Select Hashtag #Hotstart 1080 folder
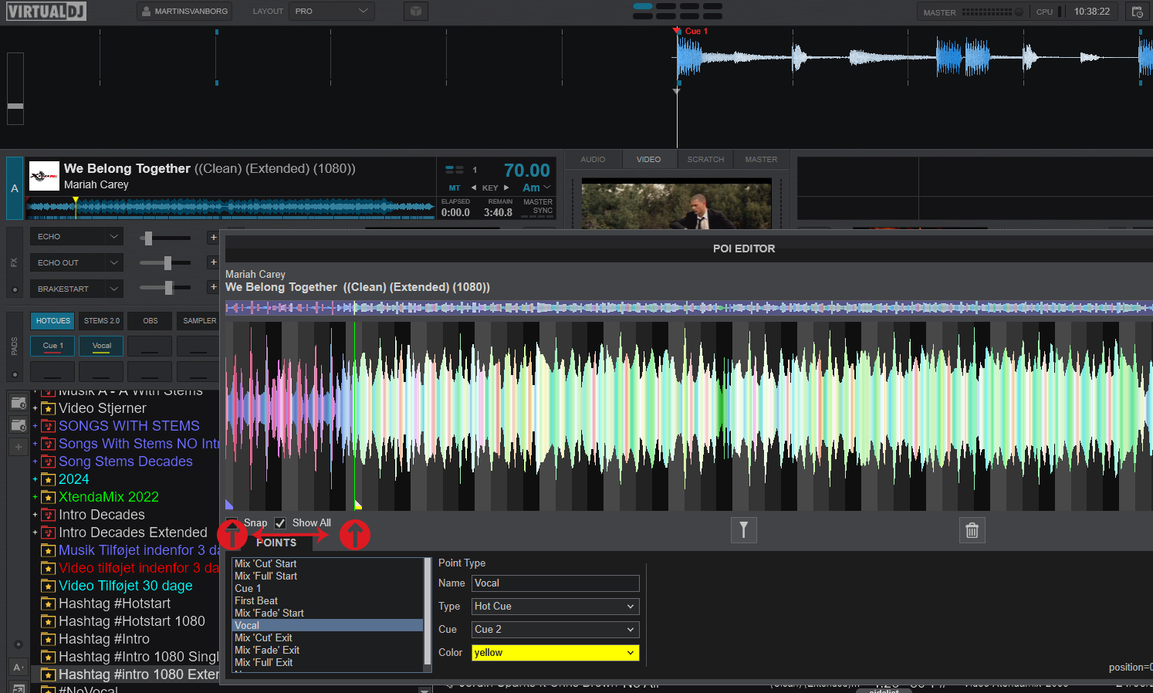This screenshot has height=693, width=1153. (132, 621)
